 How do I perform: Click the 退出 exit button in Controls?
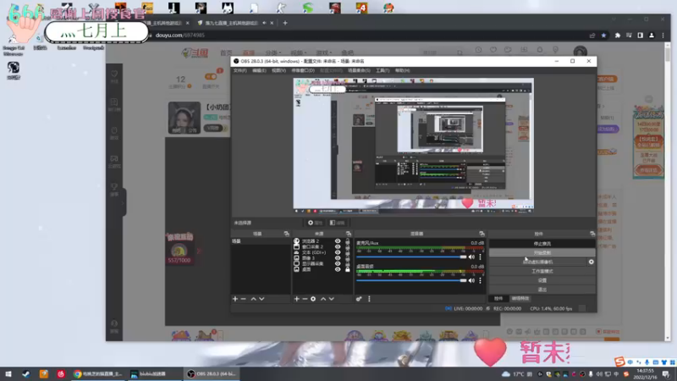tap(542, 290)
